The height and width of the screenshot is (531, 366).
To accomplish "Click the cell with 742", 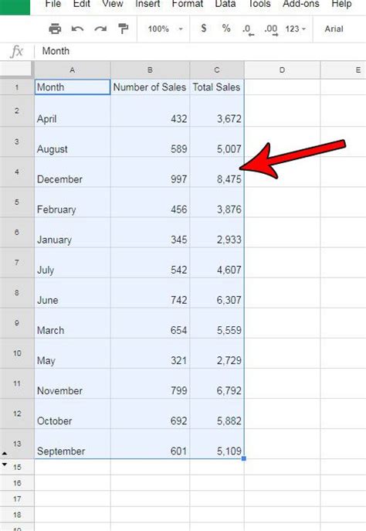I will [150, 293].
